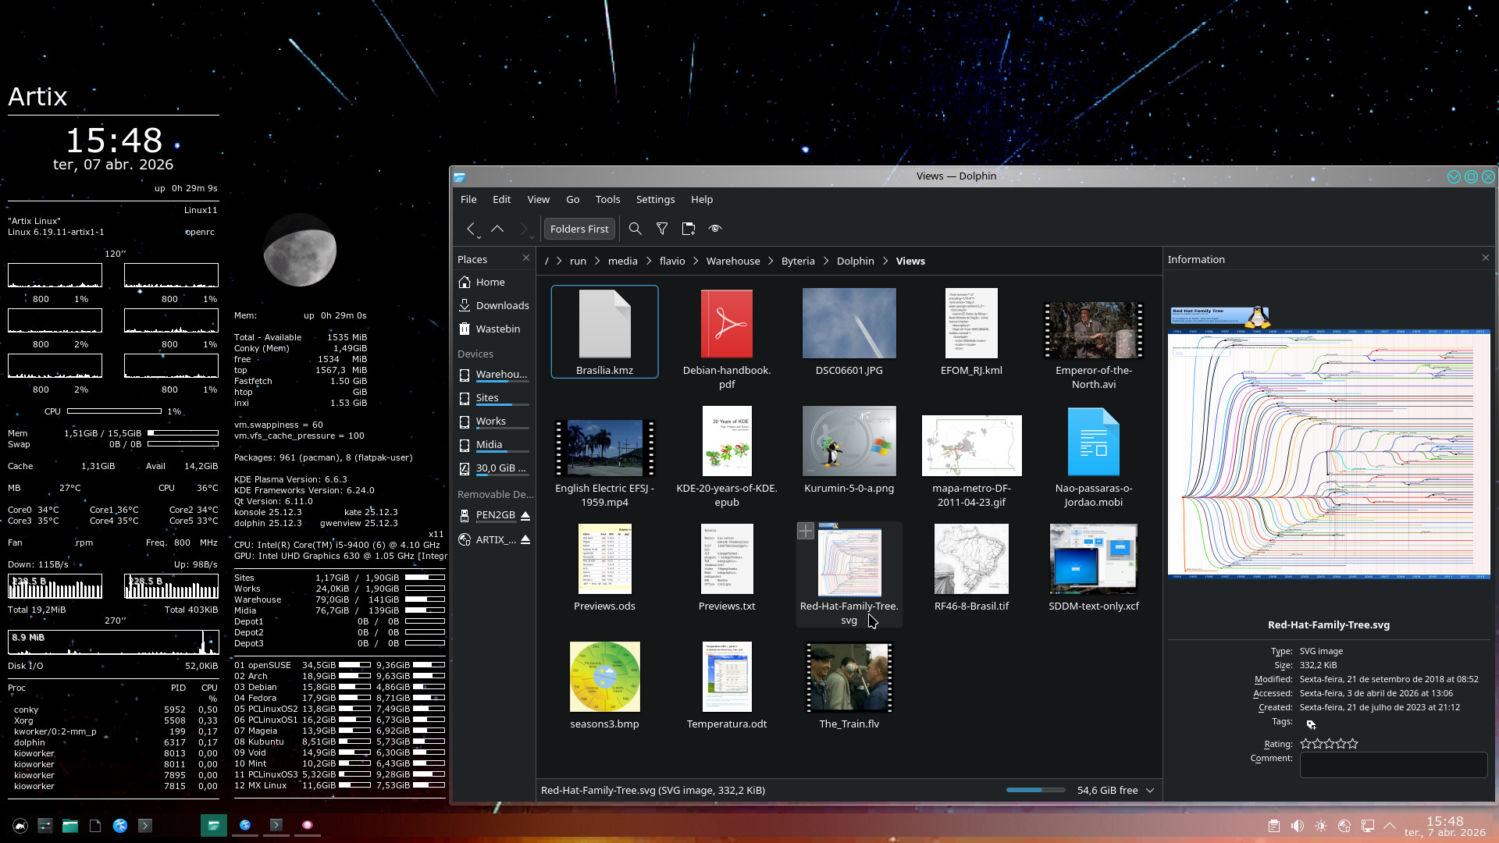Viewport: 1499px width, 843px height.
Task: Close the Places panel
Action: point(526,258)
